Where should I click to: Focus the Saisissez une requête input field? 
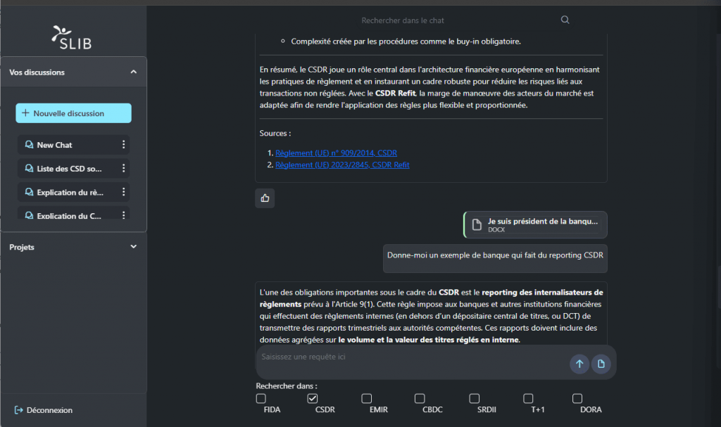click(x=408, y=357)
